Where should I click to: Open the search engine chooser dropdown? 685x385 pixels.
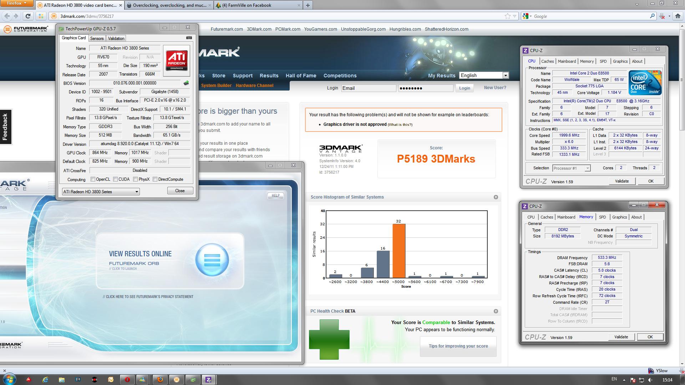tap(527, 16)
